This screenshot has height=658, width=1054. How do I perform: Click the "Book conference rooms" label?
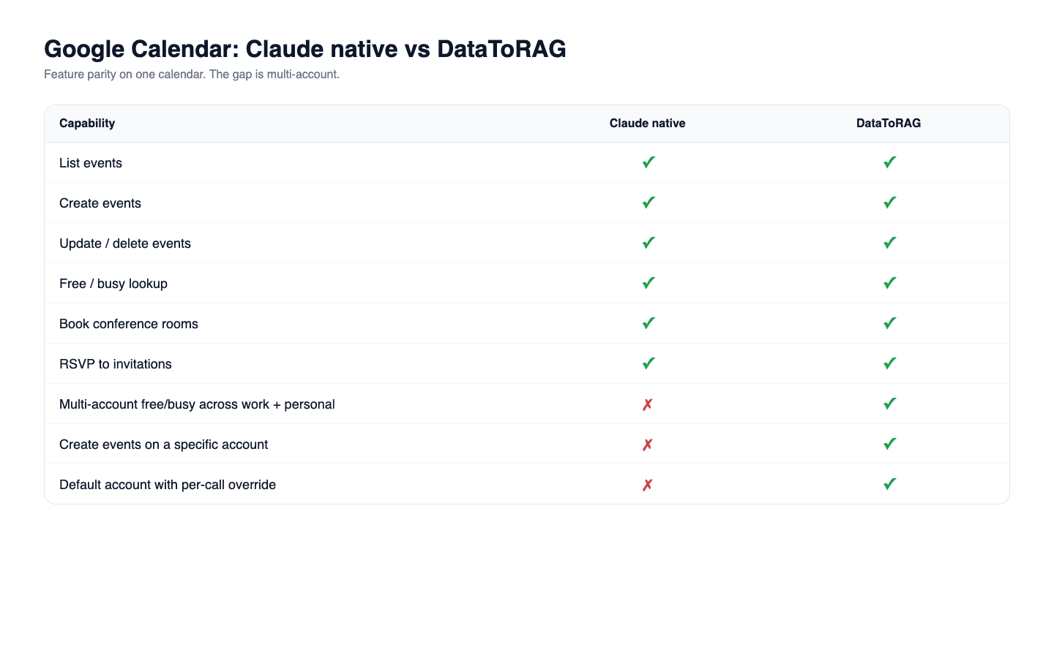(129, 324)
